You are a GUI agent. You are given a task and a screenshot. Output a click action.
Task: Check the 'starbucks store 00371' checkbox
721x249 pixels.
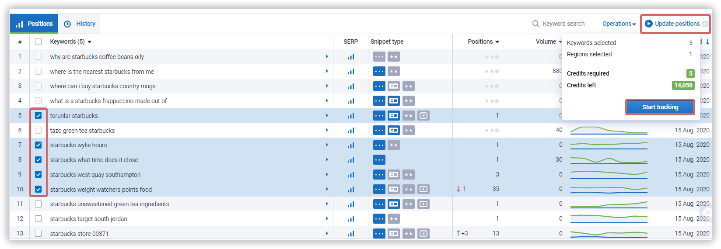tap(38, 234)
